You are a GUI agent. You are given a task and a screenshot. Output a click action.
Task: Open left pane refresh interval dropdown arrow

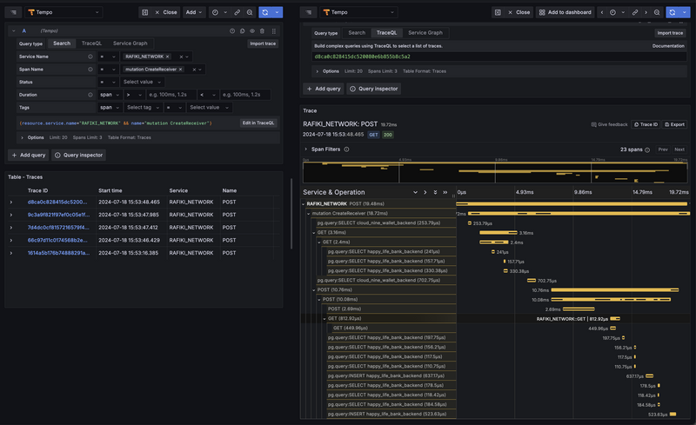277,12
